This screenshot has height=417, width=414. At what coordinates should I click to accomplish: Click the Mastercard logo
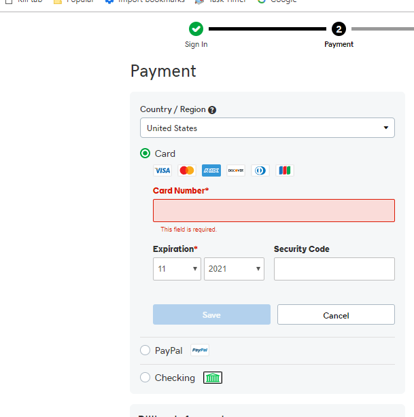click(x=187, y=170)
